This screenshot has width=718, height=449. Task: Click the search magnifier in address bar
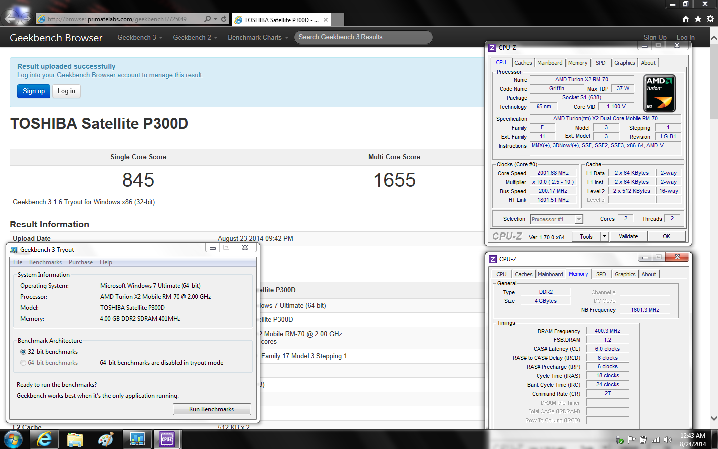(207, 19)
